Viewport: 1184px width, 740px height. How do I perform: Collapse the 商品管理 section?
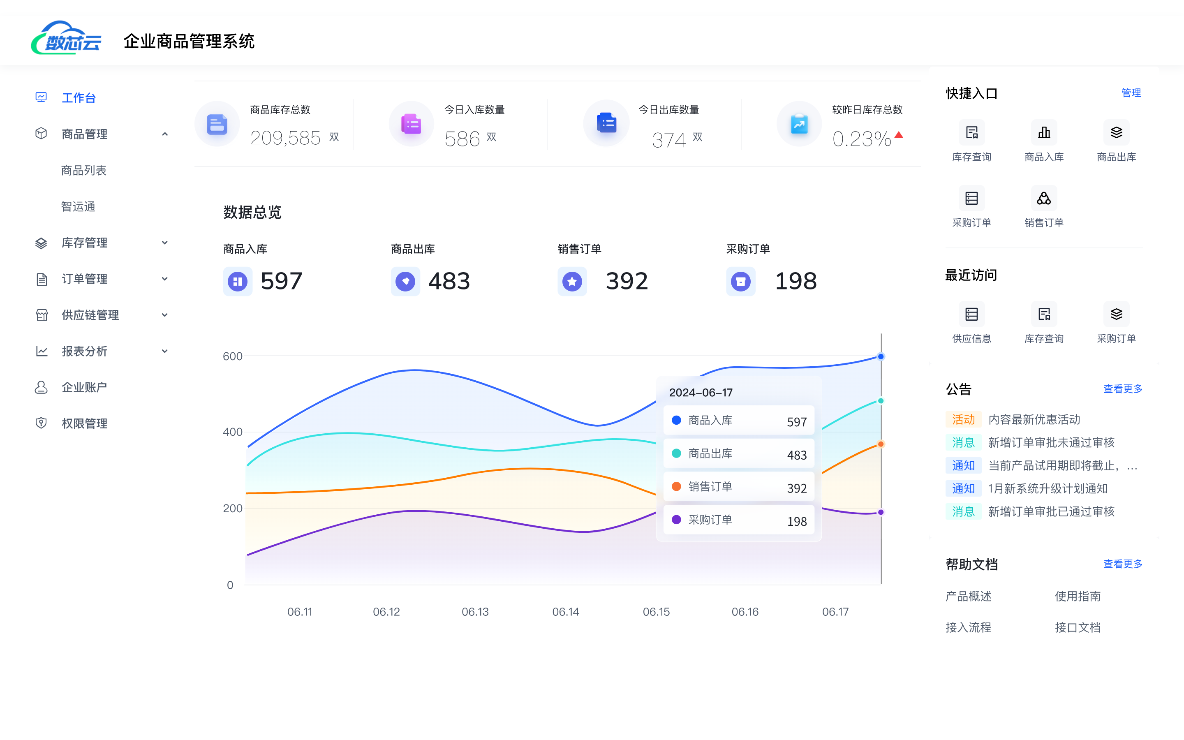click(165, 134)
